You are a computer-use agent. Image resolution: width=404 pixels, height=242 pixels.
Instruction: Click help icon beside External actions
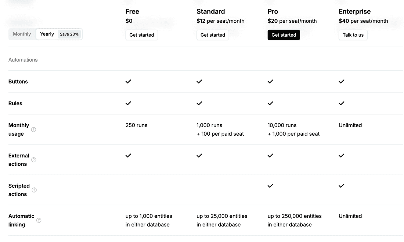pyautogui.click(x=34, y=160)
